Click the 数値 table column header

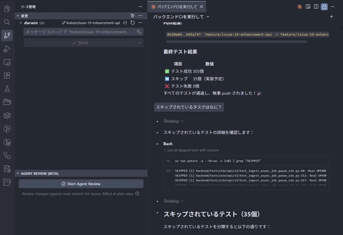tap(210, 64)
